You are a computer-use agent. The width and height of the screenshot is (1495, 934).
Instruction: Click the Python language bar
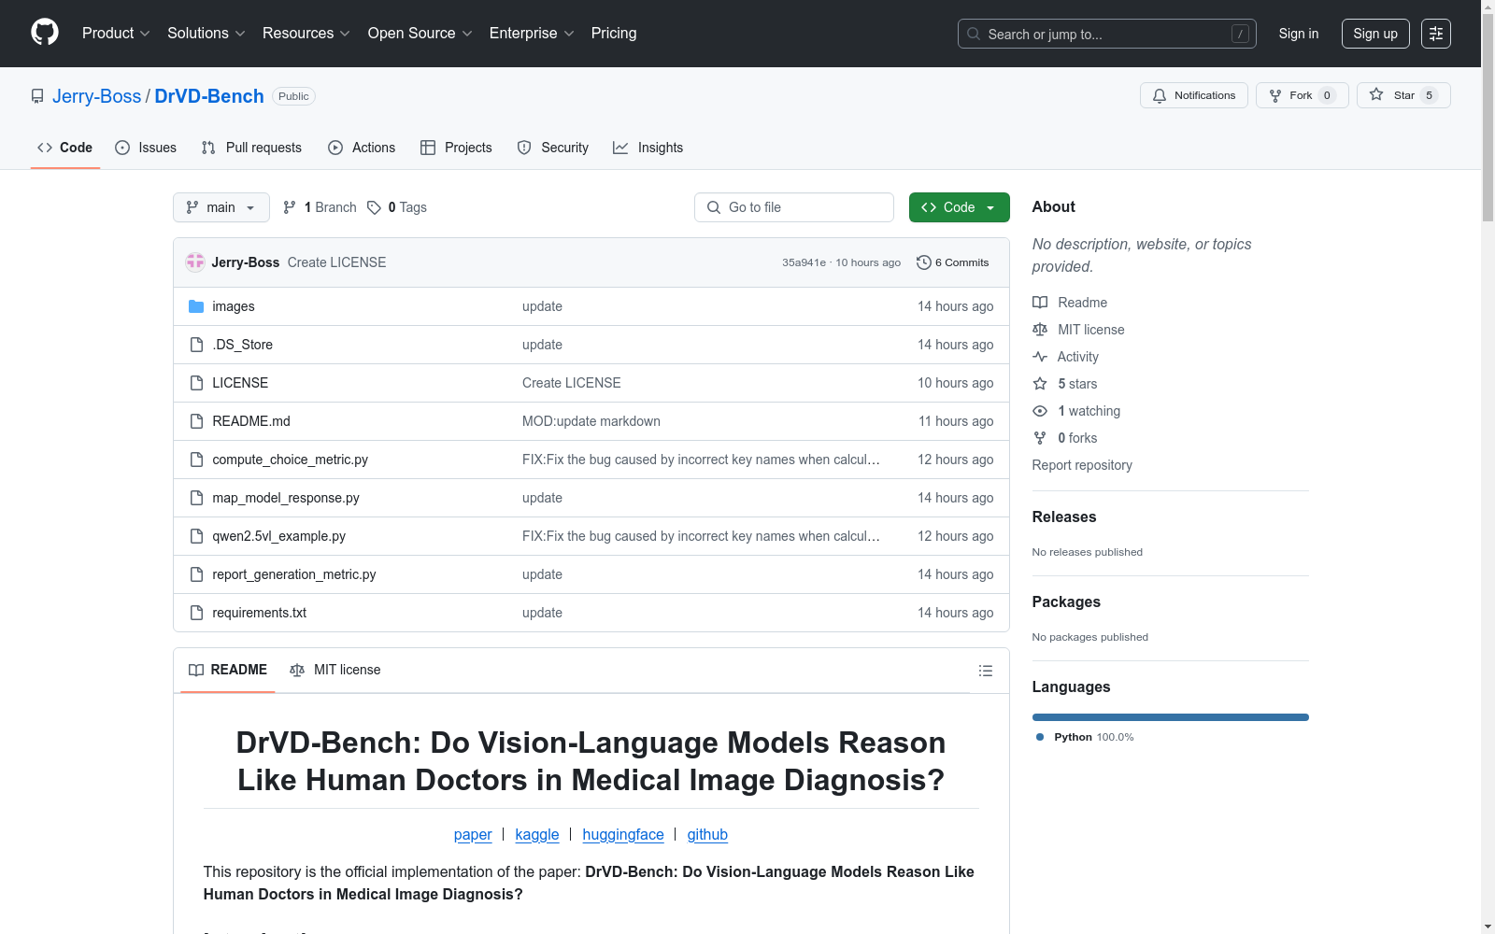(x=1171, y=717)
